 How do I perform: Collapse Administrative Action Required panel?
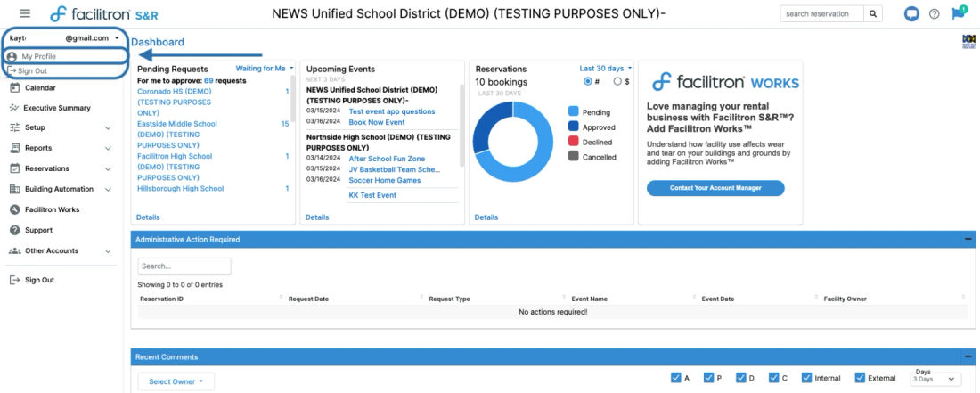[x=968, y=239]
